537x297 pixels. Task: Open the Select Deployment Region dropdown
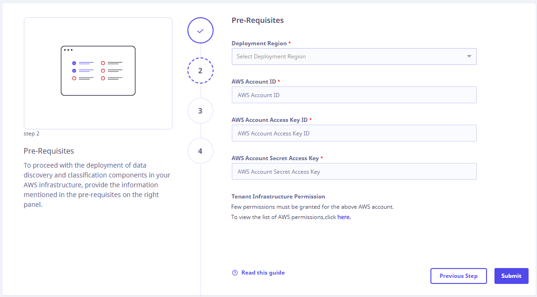tap(354, 57)
